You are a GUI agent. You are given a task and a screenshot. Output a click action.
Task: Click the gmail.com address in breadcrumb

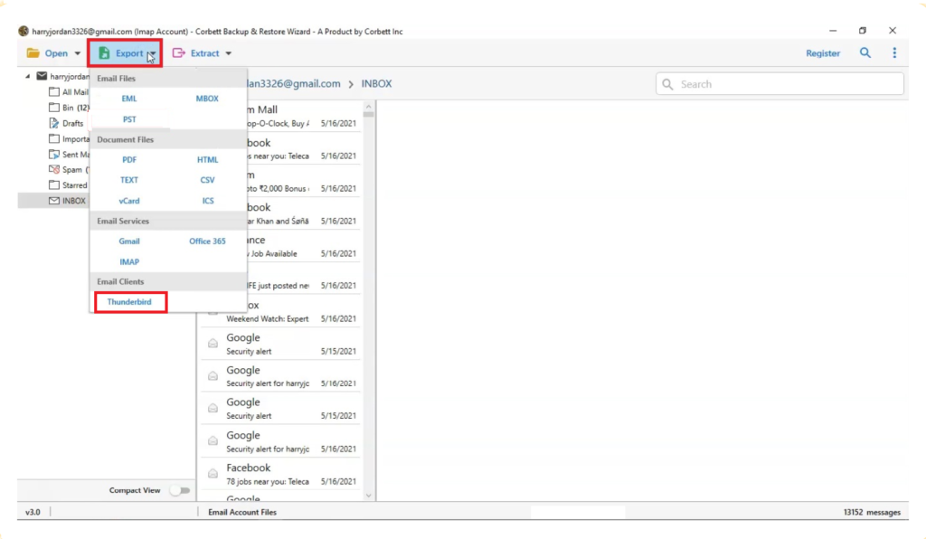(294, 84)
